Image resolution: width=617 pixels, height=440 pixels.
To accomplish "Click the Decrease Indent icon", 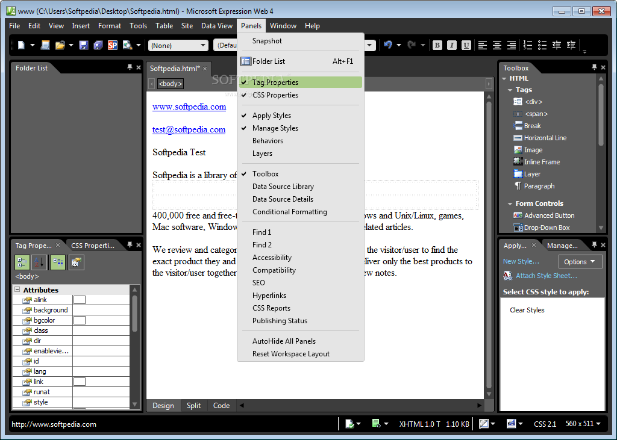I will click(x=556, y=45).
